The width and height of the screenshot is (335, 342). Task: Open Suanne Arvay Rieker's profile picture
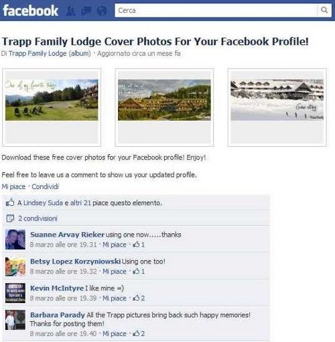click(x=15, y=239)
